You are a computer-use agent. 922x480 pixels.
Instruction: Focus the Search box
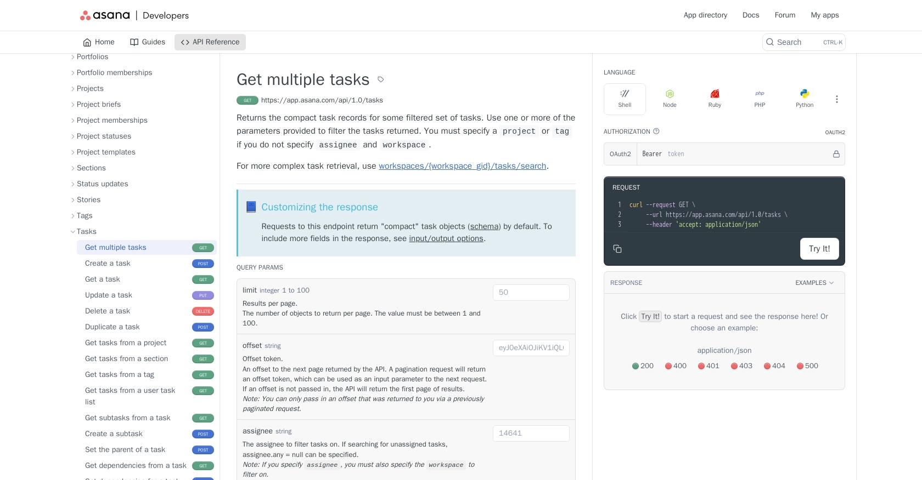tap(803, 42)
